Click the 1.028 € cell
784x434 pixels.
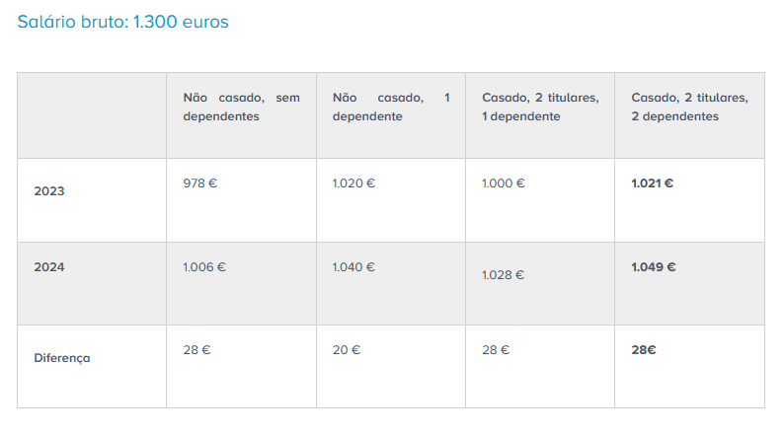(x=503, y=275)
